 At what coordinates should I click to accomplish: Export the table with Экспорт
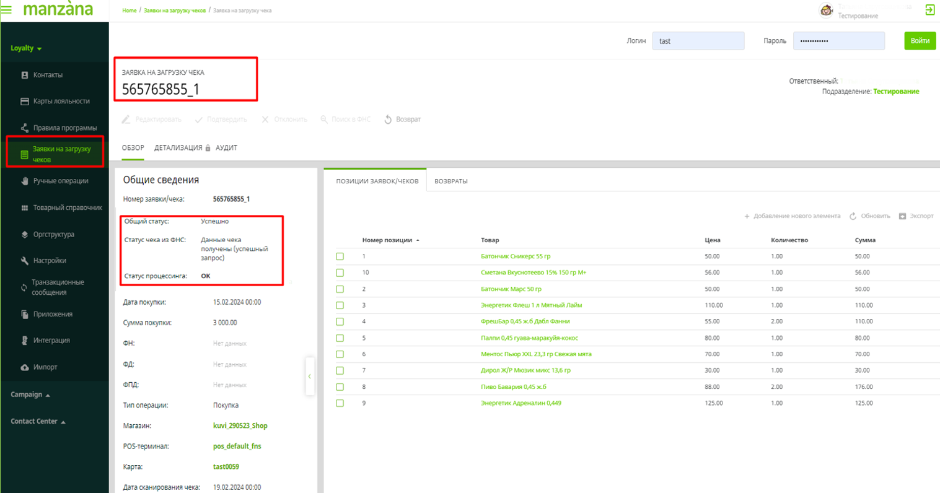coord(916,216)
